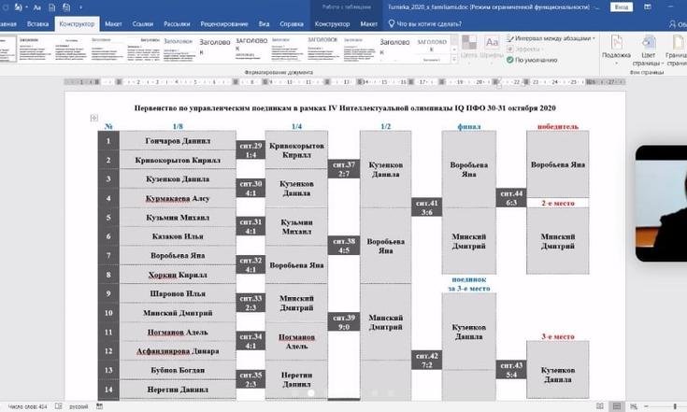Click the cell 'Бубнов Богдан'
687x412 pixels.
click(178, 370)
